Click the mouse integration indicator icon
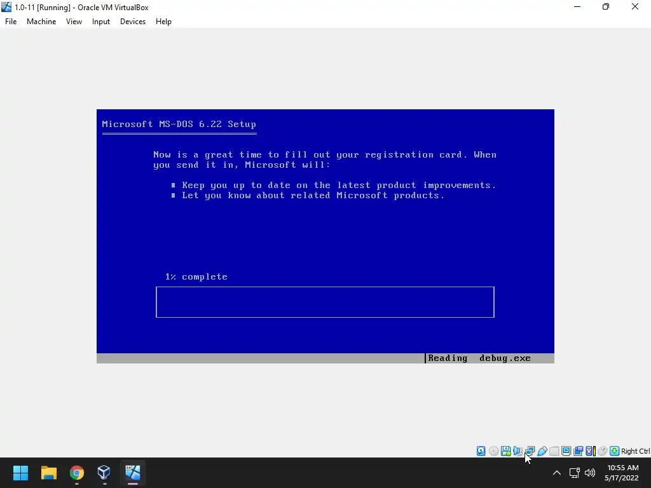The image size is (651, 488). pyautogui.click(x=603, y=451)
